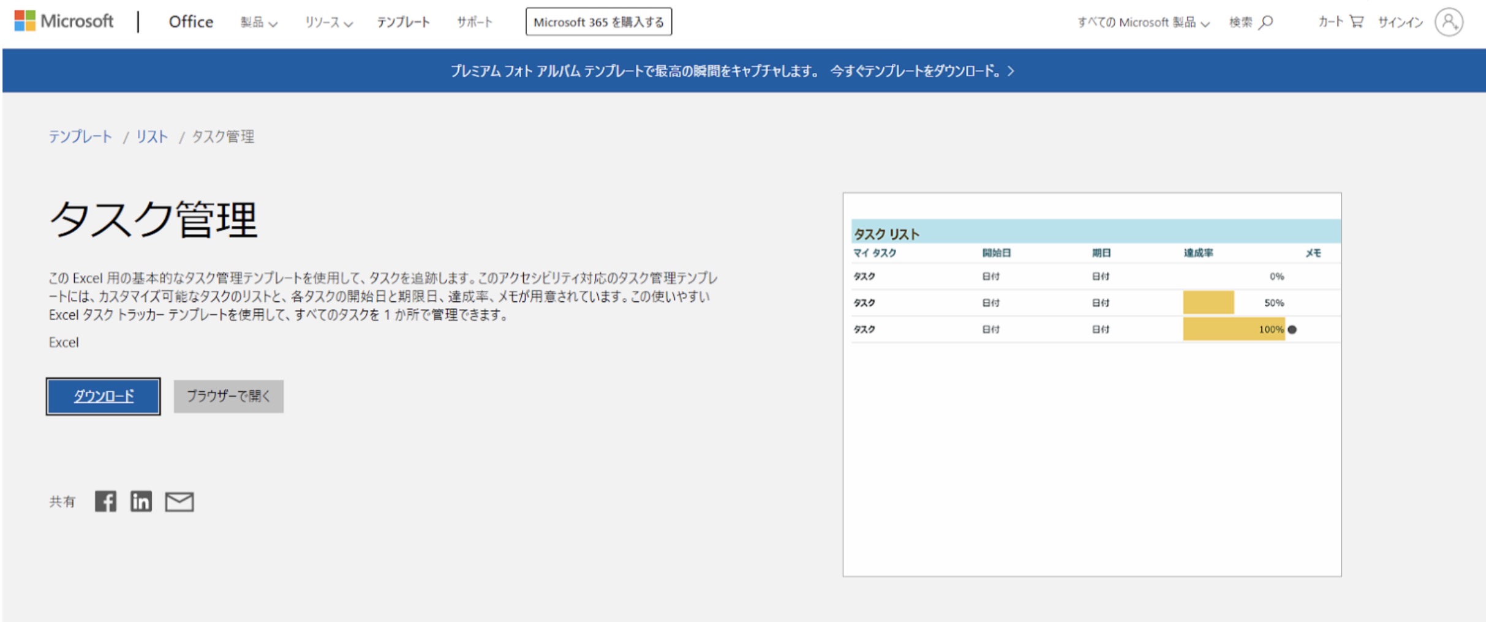
Task: Open the search magnifier icon
Action: pyautogui.click(x=1265, y=21)
